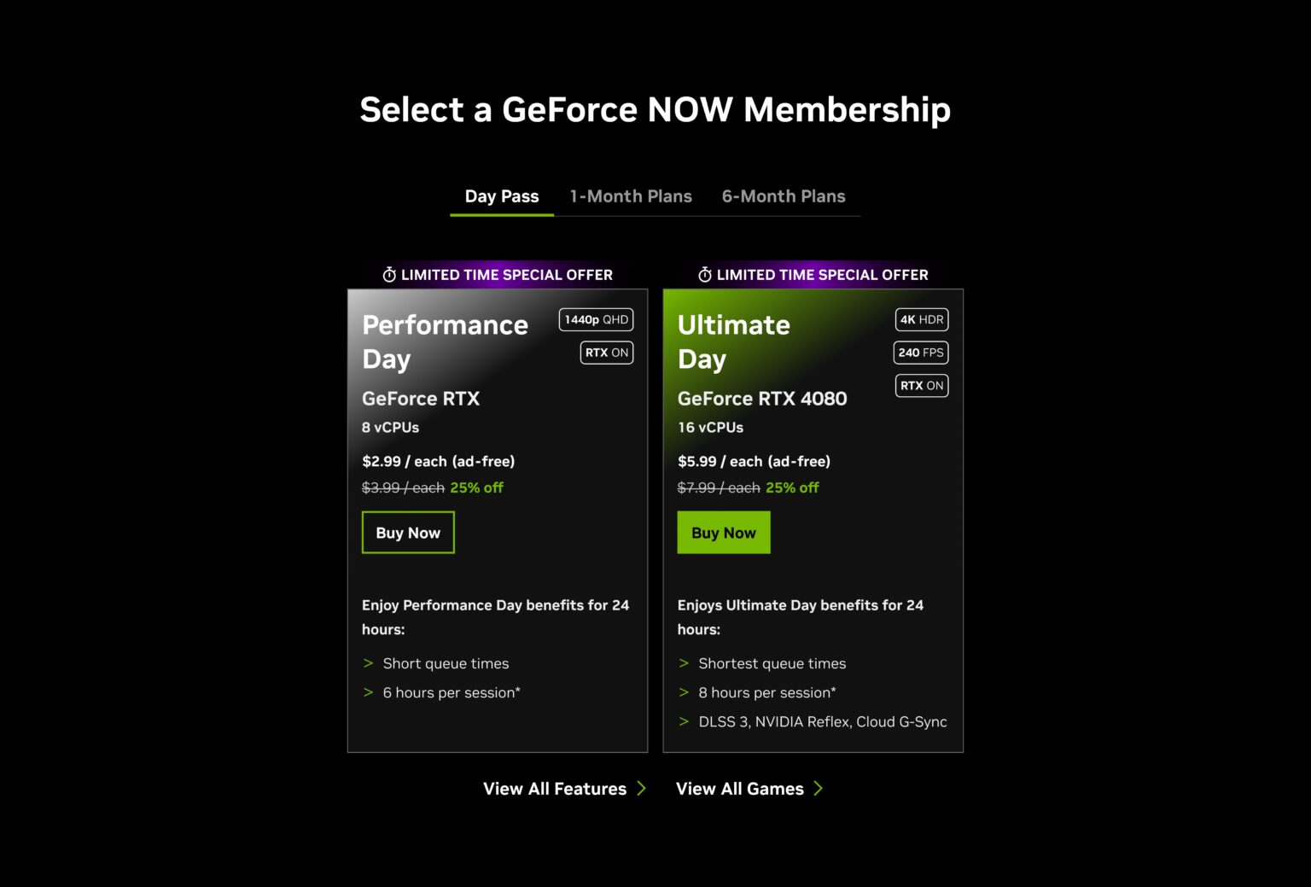The width and height of the screenshot is (1311, 887).
Task: Open the 6-Month Plans tab
Action: coord(783,195)
